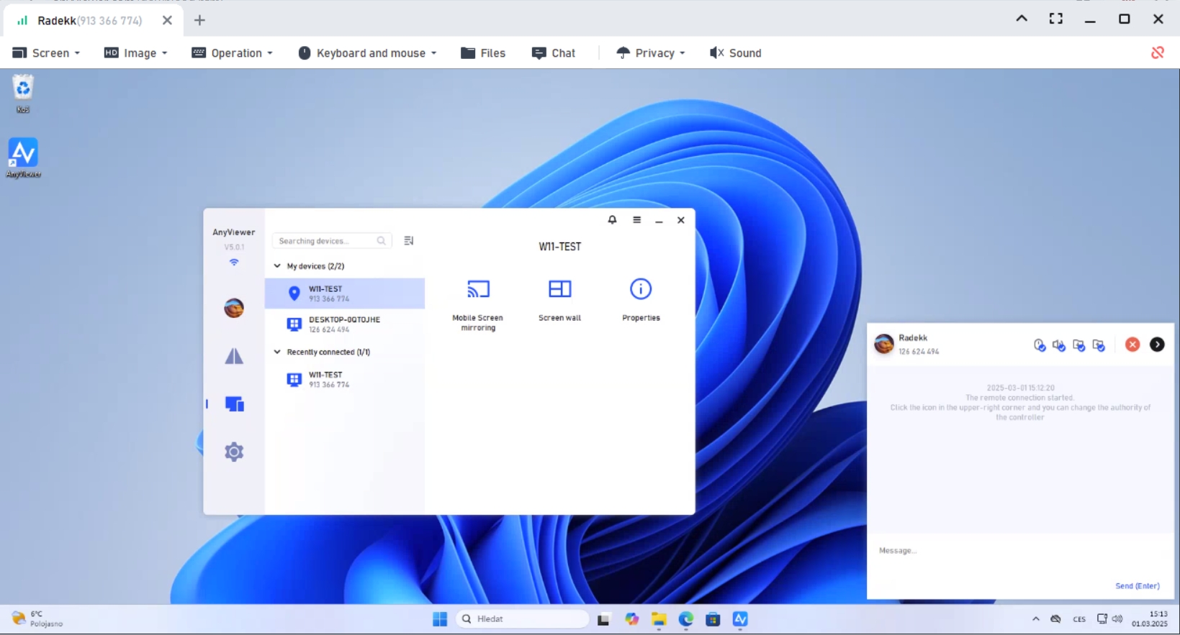Image resolution: width=1180 pixels, height=635 pixels.
Task: Open the device list sort icon
Action: point(409,241)
